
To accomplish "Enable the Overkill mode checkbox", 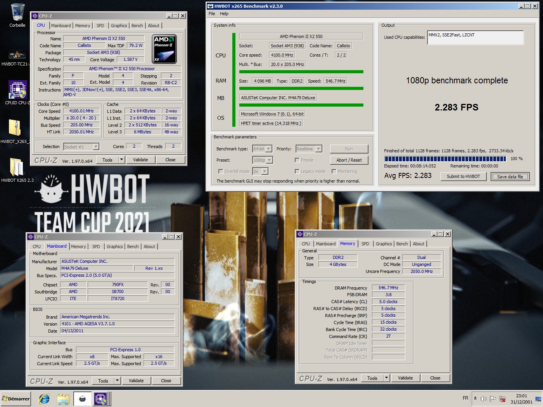I will 221,171.
